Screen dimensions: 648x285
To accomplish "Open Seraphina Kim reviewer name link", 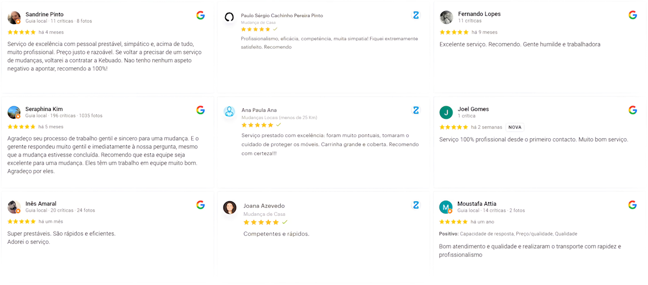I will [x=44, y=109].
